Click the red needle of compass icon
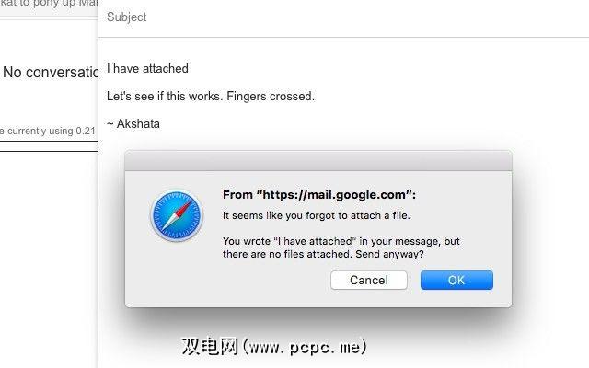Viewport: 589px width, 368px height. [x=184, y=209]
